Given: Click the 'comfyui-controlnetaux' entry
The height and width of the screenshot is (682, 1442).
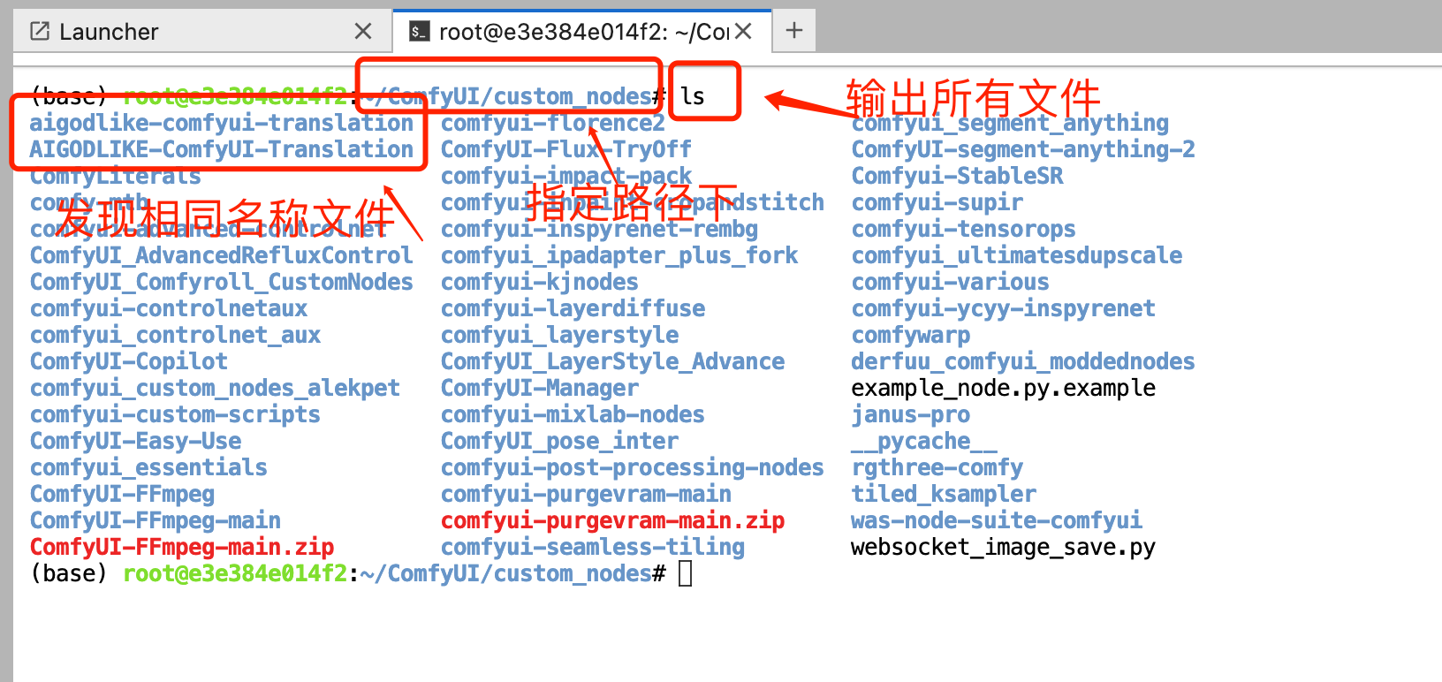Looking at the screenshot, I should click(x=169, y=308).
